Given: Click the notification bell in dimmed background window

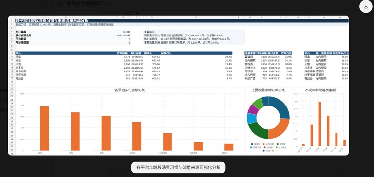Looking at the screenshot, I should [45, 4].
